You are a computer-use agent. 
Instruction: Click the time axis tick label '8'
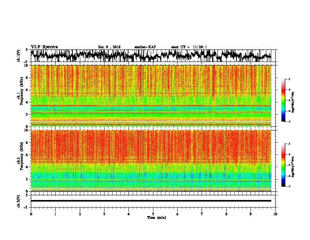226,214
